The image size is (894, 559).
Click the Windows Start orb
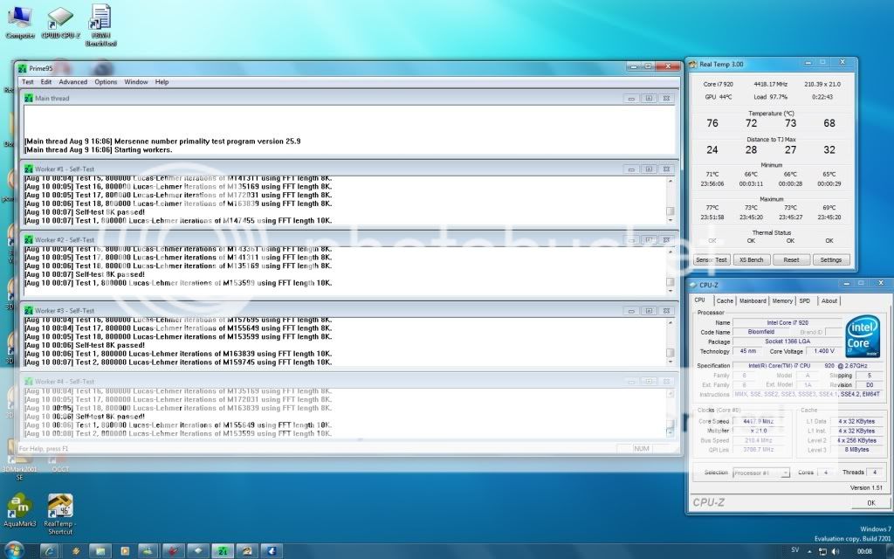click(14, 550)
